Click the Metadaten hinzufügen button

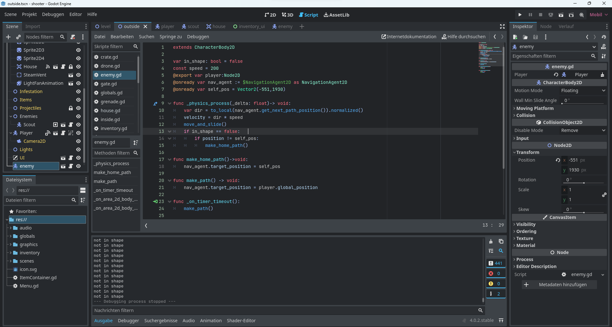559,285
